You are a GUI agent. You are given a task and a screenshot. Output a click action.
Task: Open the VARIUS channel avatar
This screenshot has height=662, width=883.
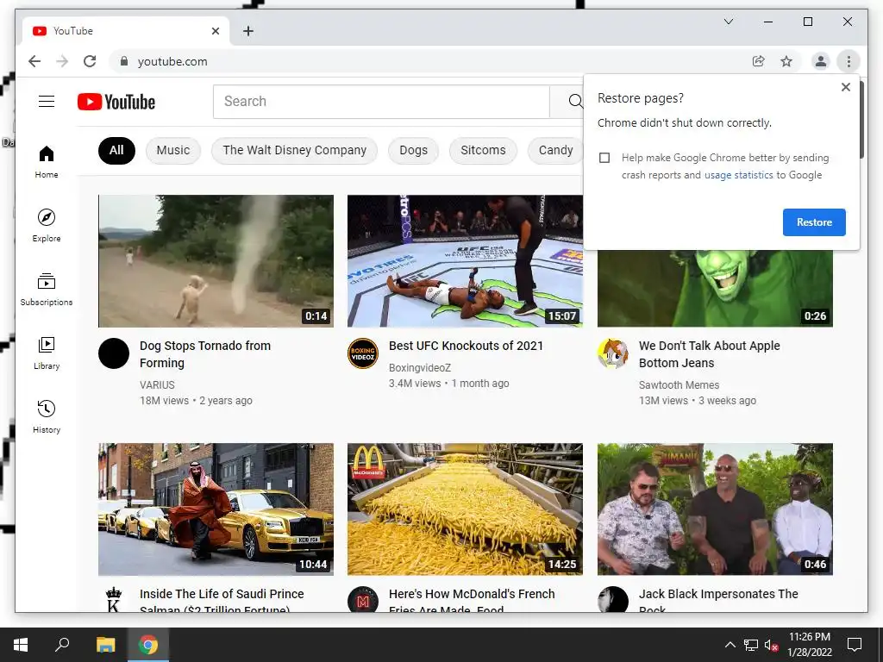[114, 353]
